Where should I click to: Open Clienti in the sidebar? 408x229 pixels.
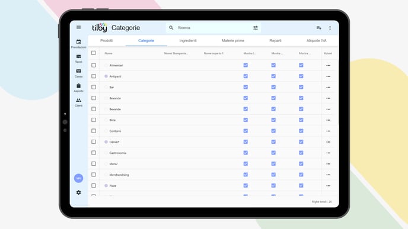(79, 102)
